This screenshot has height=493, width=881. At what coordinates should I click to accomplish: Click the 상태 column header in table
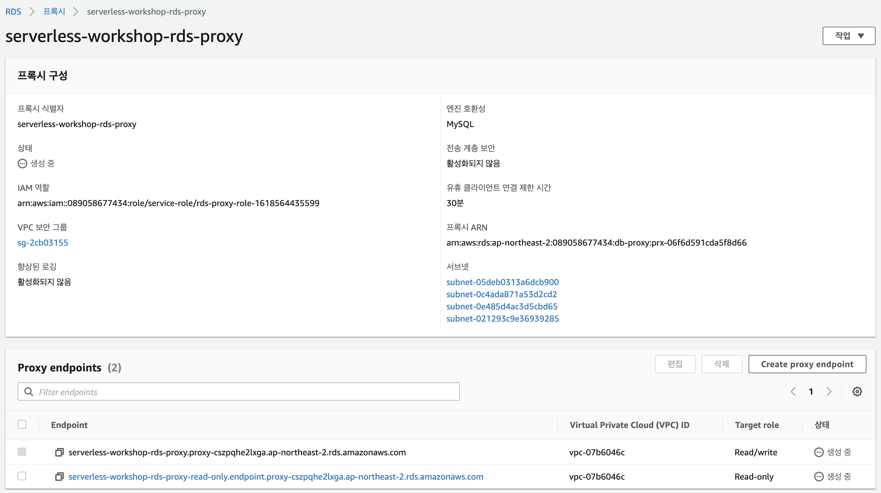pyautogui.click(x=822, y=425)
